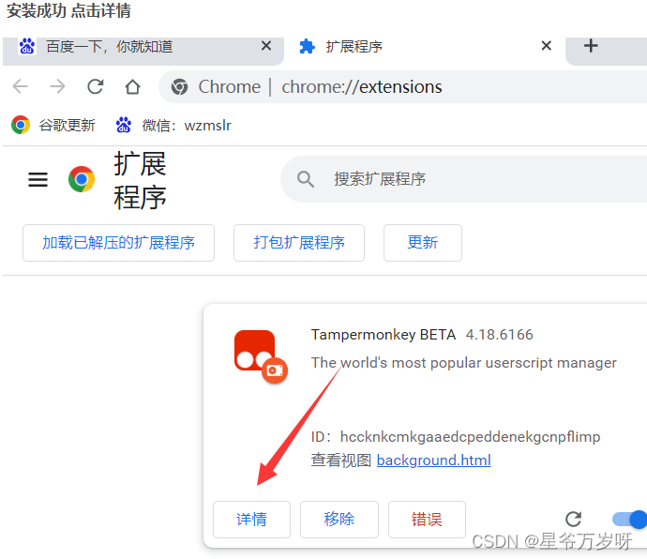This screenshot has height=559, width=647.
Task: Click the Chrome logo beside 扩展程序 title
Action: point(82,179)
